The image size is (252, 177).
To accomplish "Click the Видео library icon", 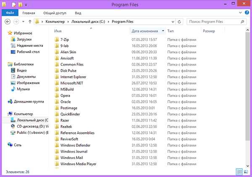I will [x=13, y=70].
